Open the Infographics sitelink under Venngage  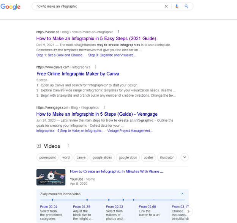(x=45, y=131)
